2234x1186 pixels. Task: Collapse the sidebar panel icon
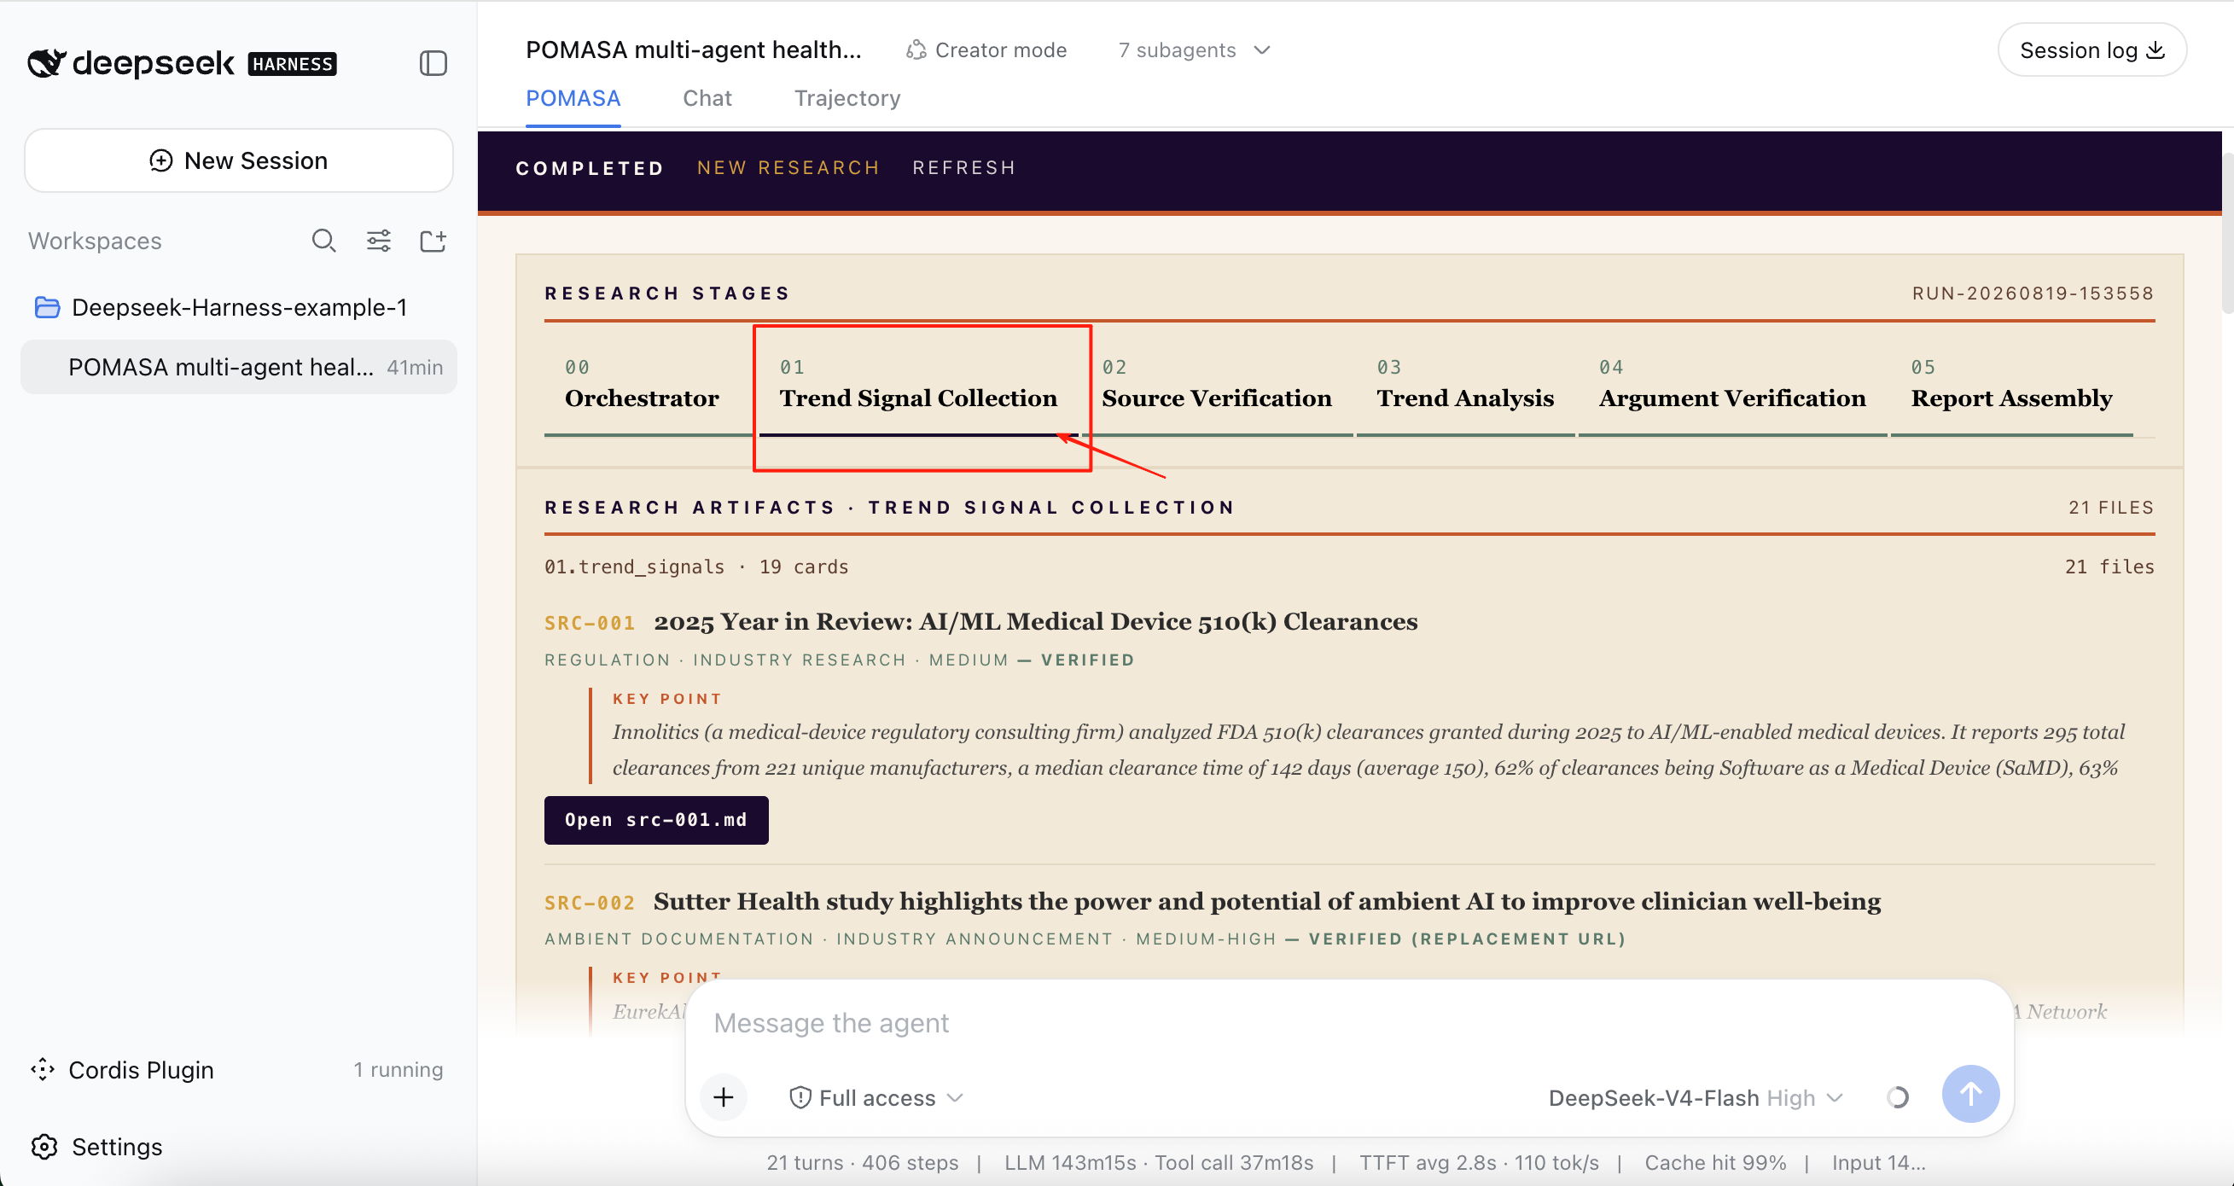(x=433, y=63)
